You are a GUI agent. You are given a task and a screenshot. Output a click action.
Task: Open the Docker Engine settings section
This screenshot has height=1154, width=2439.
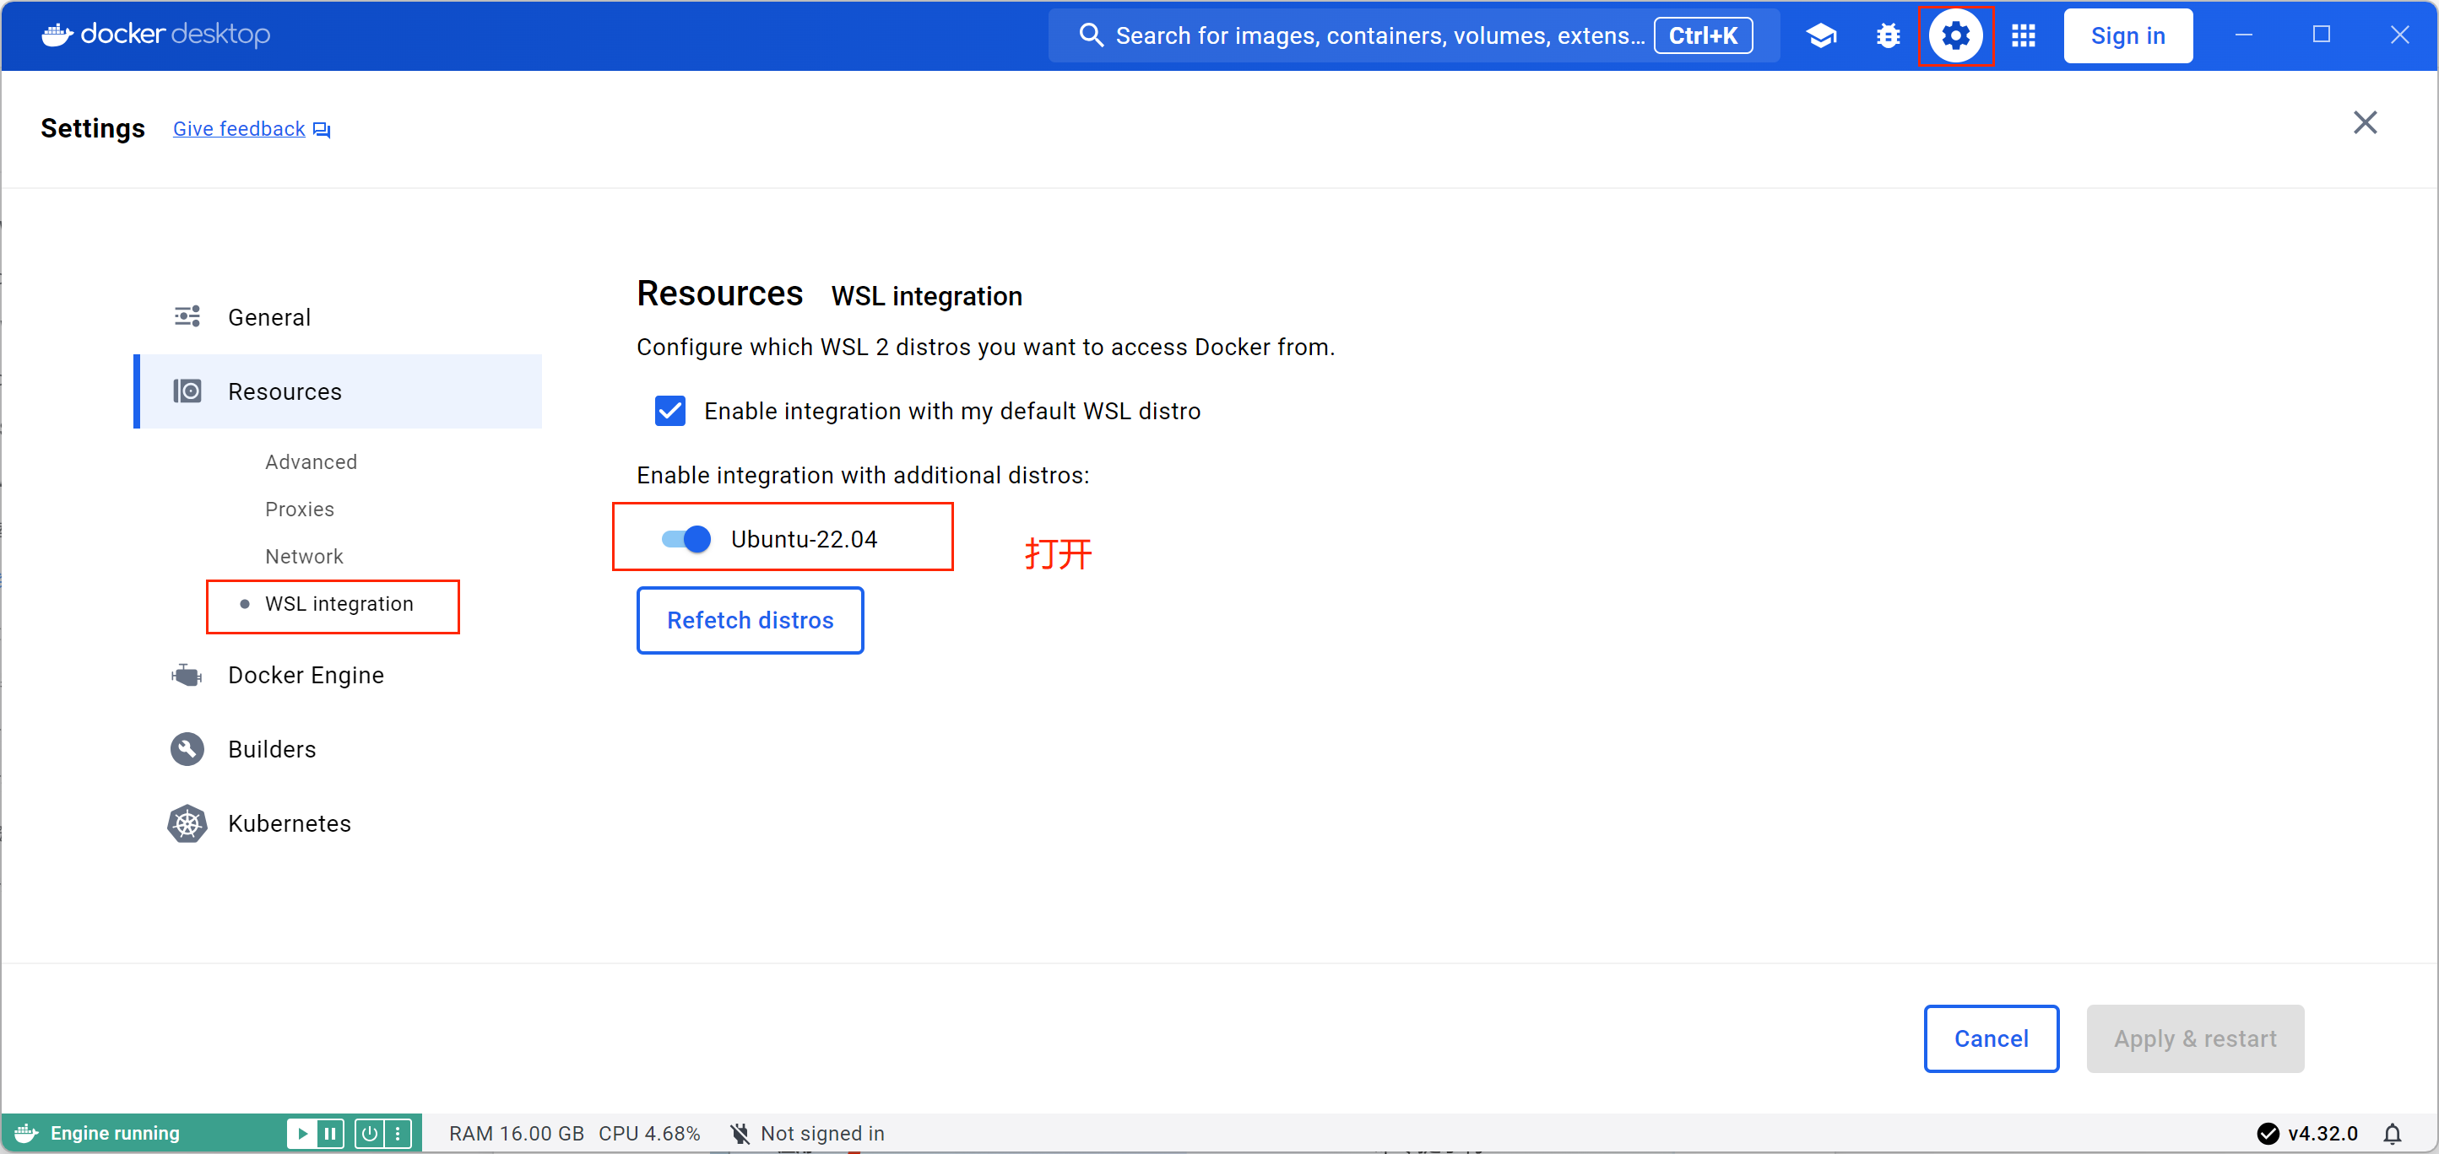(x=305, y=676)
